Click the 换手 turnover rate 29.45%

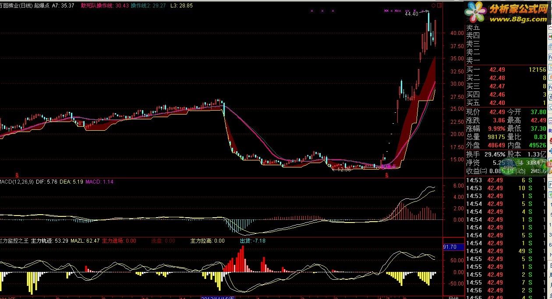pyautogui.click(x=495, y=154)
